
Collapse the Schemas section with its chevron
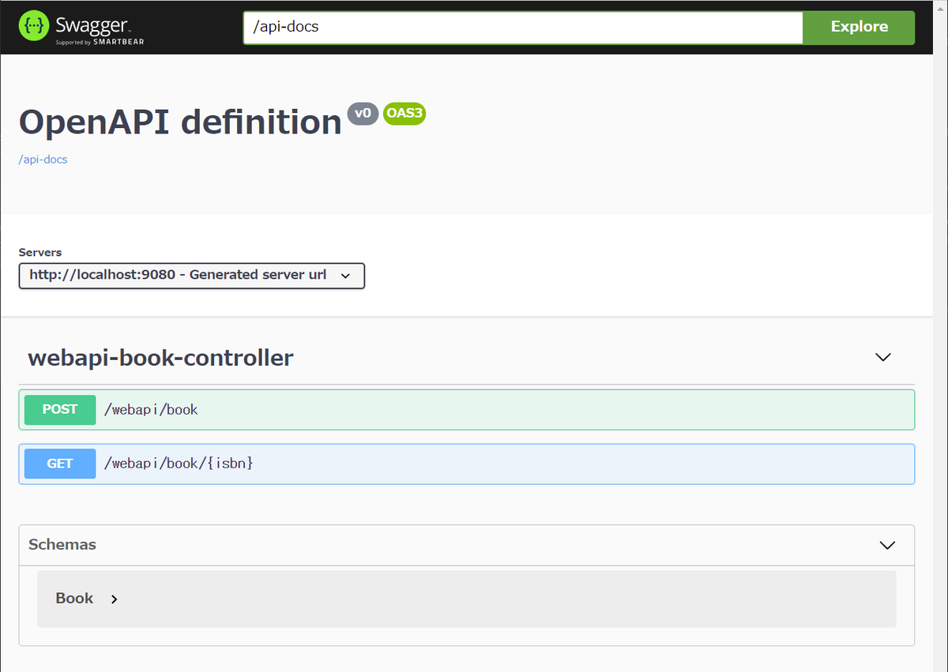pos(887,545)
